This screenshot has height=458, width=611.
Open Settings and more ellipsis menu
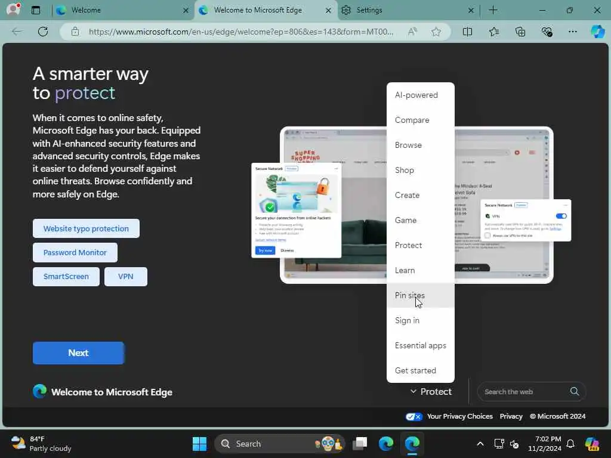point(572,32)
